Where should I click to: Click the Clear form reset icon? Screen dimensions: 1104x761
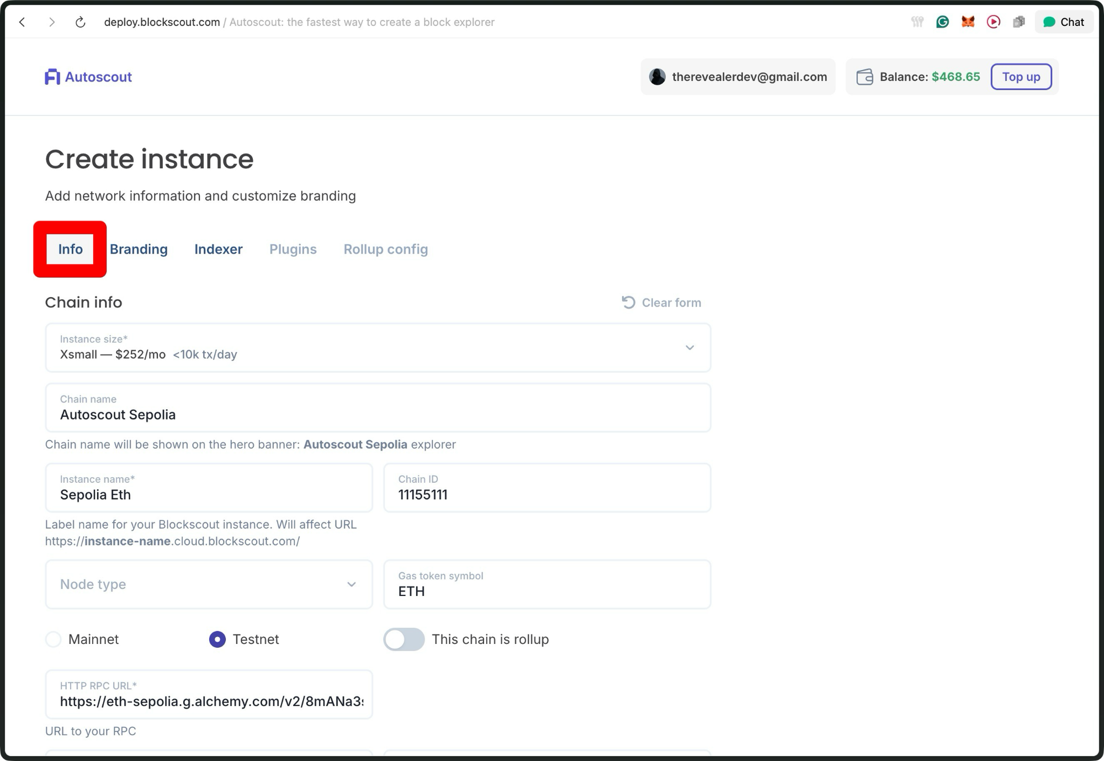628,302
